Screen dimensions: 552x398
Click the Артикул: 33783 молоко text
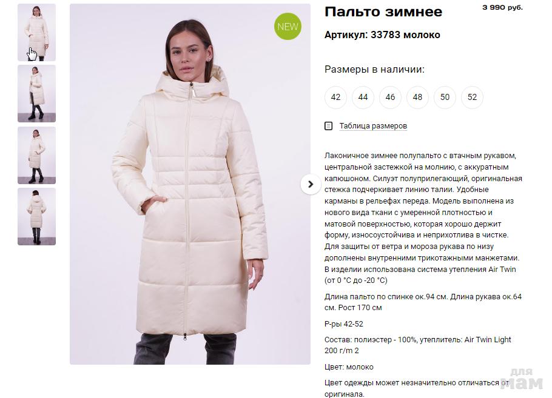point(382,35)
